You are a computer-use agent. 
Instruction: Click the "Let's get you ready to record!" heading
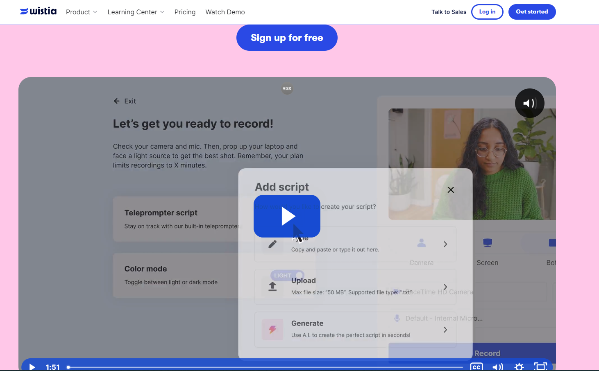click(193, 124)
